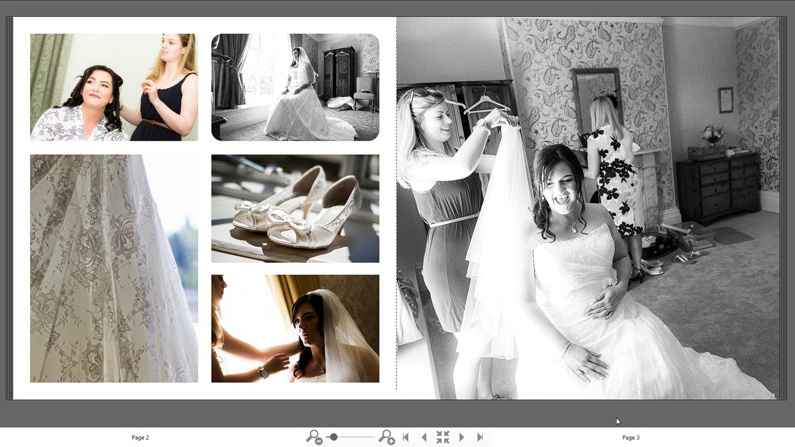Viewport: 795px width, 447px height.
Task: Click the dashed center gutter line
Action: (x=396, y=208)
